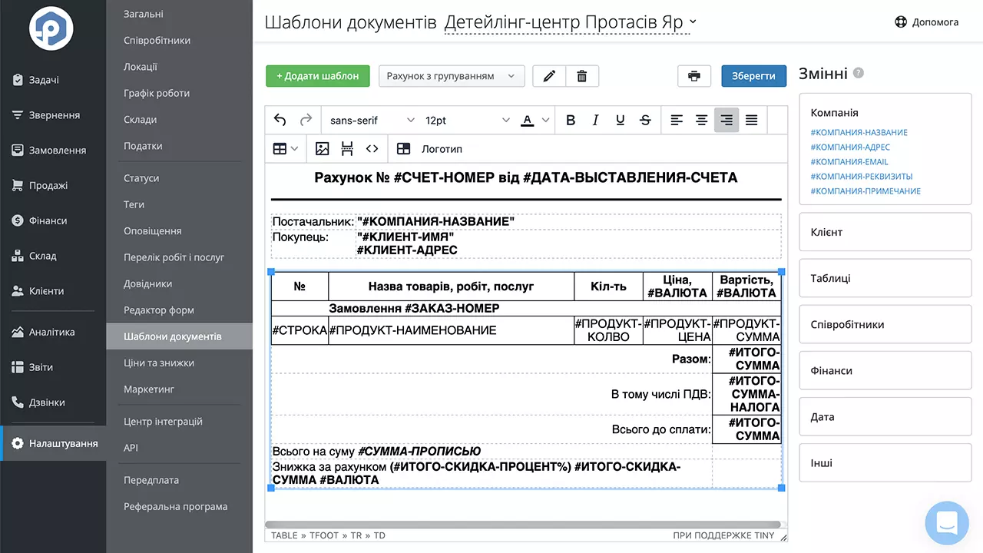Insert #КОМПАНИЯ-EMAIL variable
Viewport: 983px width, 553px height.
849,161
